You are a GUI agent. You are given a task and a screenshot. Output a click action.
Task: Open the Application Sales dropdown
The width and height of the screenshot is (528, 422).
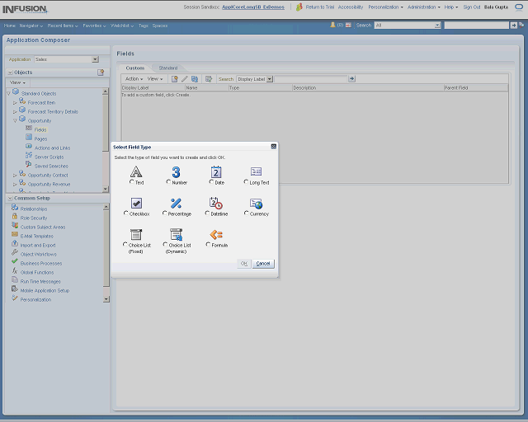95,59
